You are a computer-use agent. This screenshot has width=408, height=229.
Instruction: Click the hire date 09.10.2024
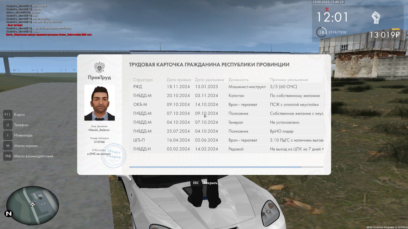tap(178, 104)
